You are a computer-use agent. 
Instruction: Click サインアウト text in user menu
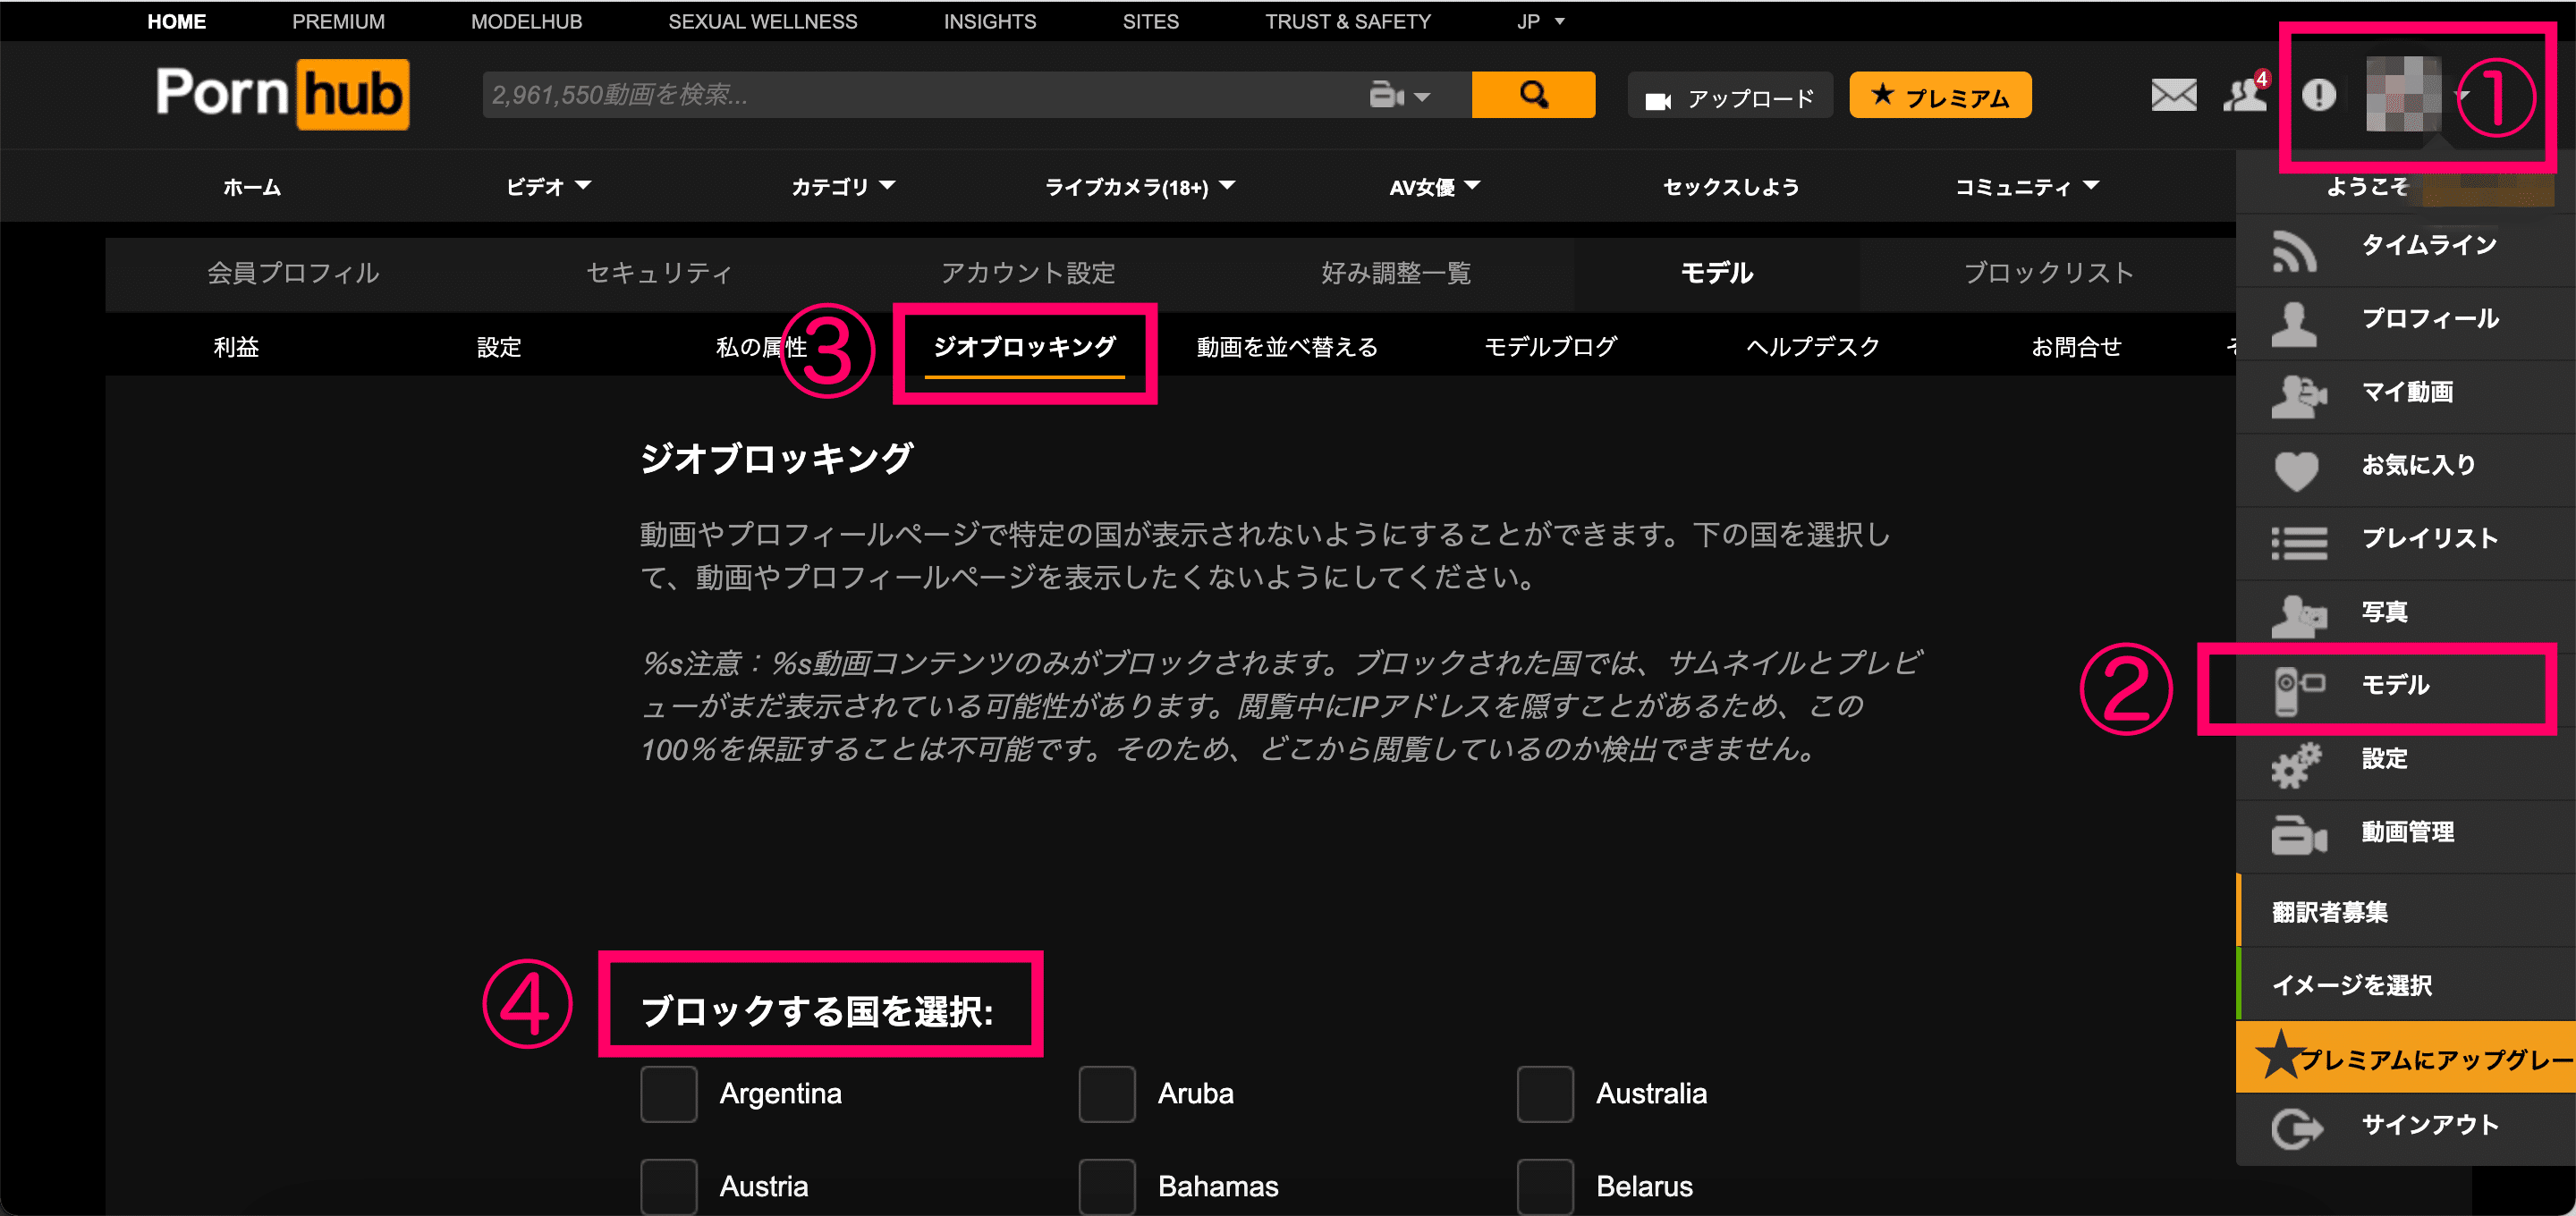pos(2430,1125)
